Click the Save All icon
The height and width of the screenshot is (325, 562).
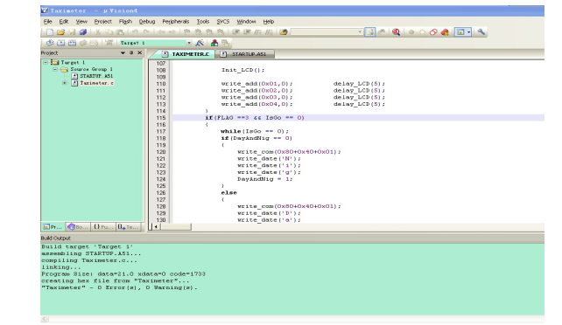(83, 32)
